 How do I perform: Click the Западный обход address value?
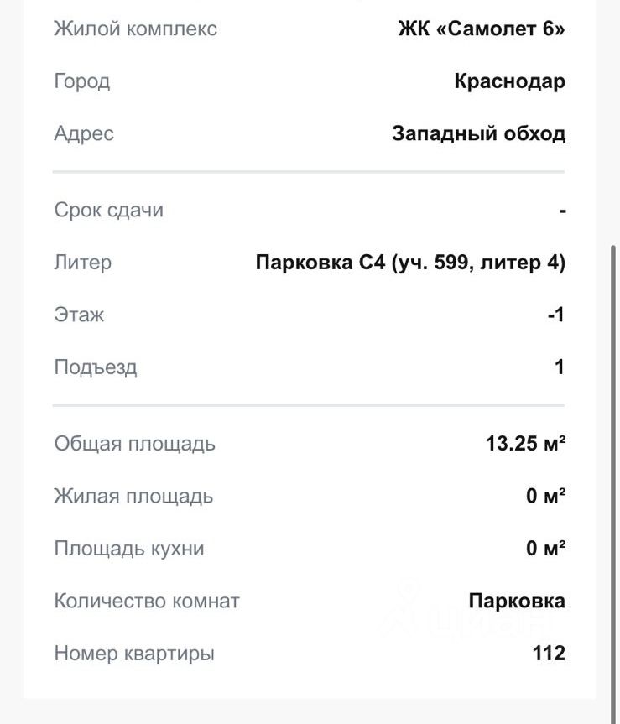point(478,133)
